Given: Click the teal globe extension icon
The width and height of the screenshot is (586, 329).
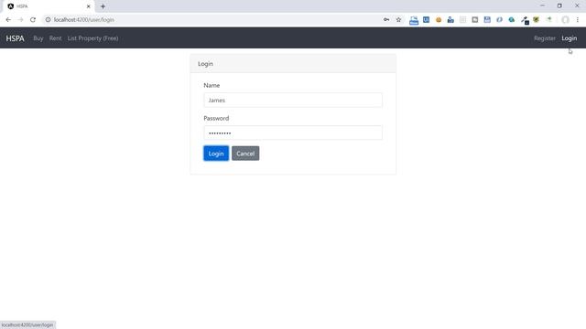Looking at the screenshot, I should click(x=512, y=20).
